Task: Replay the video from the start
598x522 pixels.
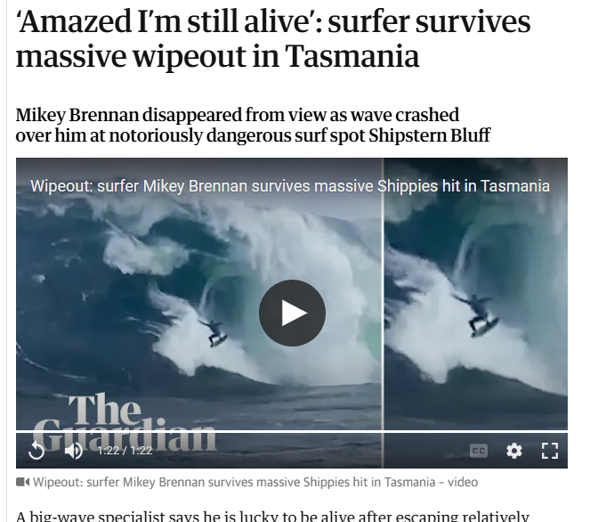Action: pos(36,450)
